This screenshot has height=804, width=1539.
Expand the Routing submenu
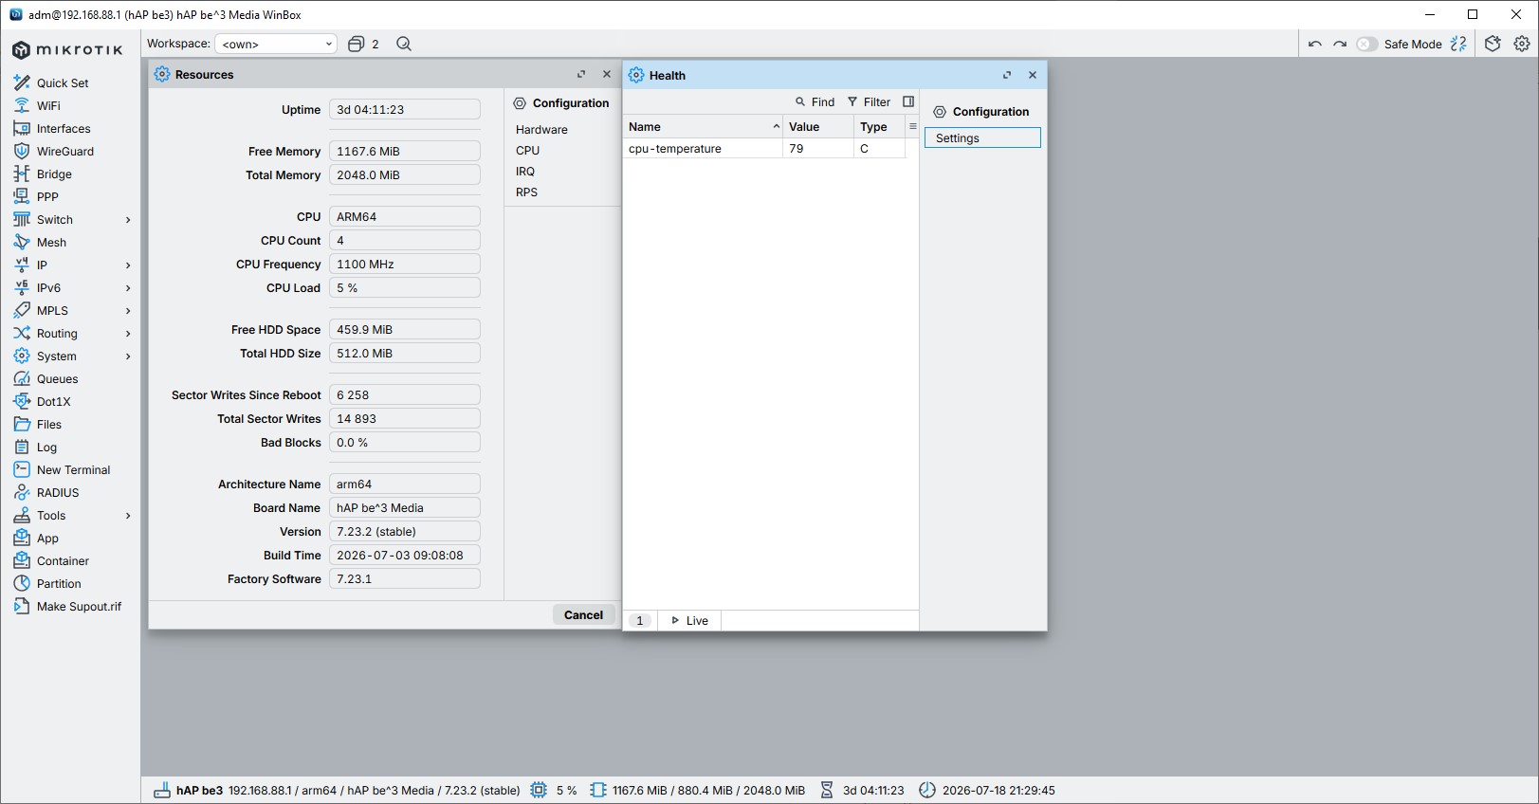tap(128, 334)
